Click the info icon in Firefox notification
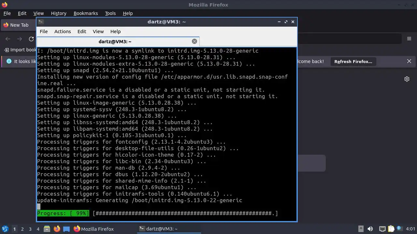 pyautogui.click(x=9, y=61)
